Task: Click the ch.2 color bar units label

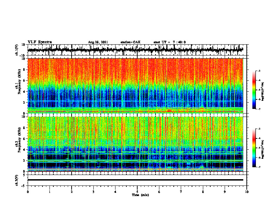Action: 263,149
